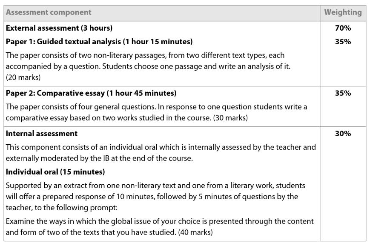The width and height of the screenshot is (370, 246).
Task: Click the 35% weighting beside Paper 2
Action: point(343,93)
